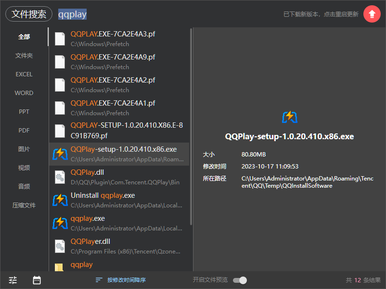
Task: Select the EXCEL category tab
Action: pos(24,74)
